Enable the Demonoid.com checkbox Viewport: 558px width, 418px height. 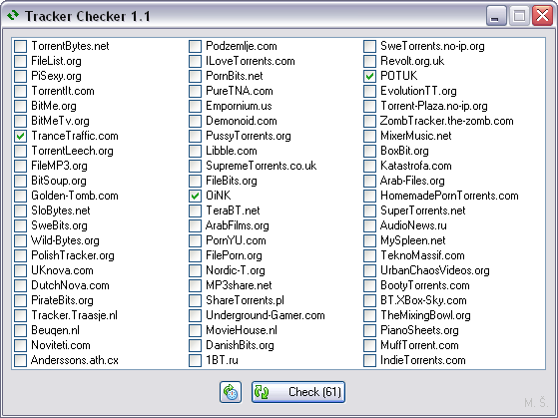point(195,121)
